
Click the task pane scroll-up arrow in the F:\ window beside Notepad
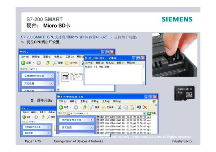pos(58,73)
